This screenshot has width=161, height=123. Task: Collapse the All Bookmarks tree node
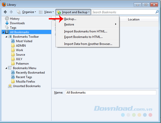coord(3,32)
